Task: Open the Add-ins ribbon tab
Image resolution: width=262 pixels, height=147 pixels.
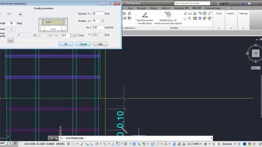Action: pyautogui.click(x=165, y=8)
